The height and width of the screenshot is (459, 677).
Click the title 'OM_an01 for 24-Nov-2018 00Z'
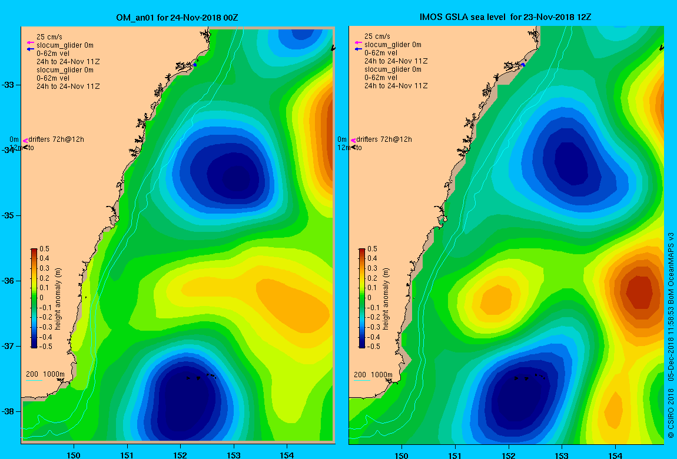tap(177, 18)
